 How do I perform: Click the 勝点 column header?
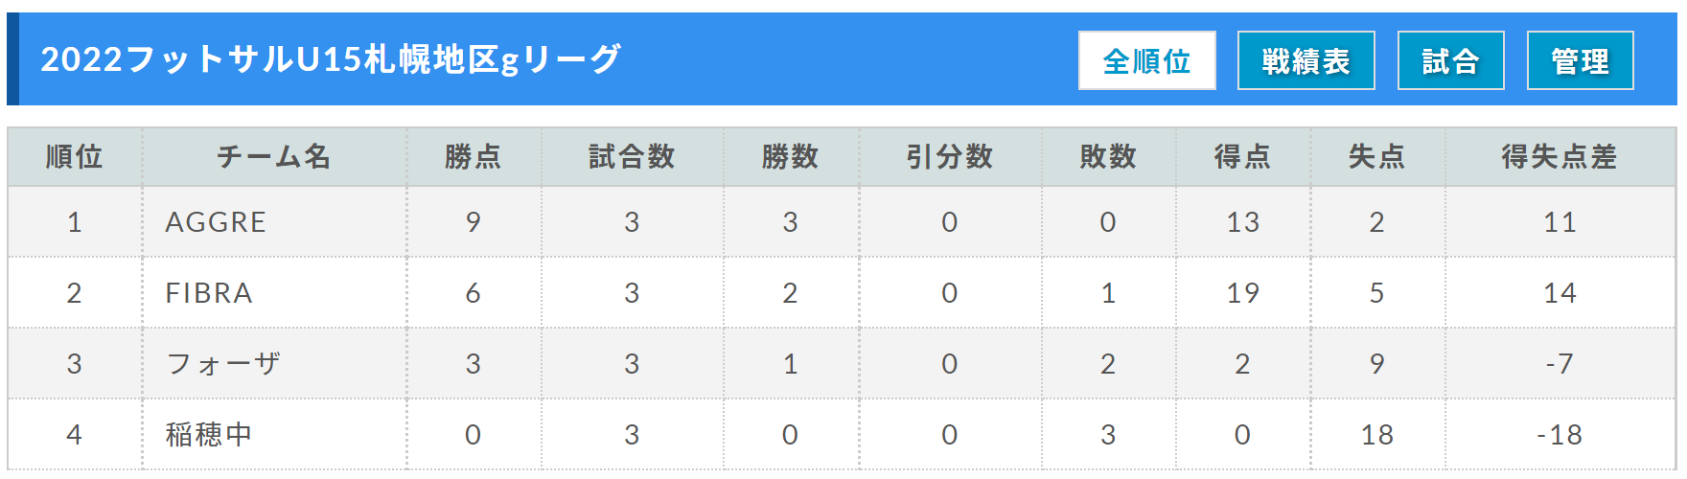[474, 156]
